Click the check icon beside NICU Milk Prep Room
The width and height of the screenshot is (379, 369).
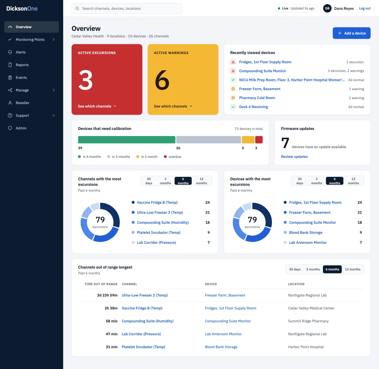(233, 80)
